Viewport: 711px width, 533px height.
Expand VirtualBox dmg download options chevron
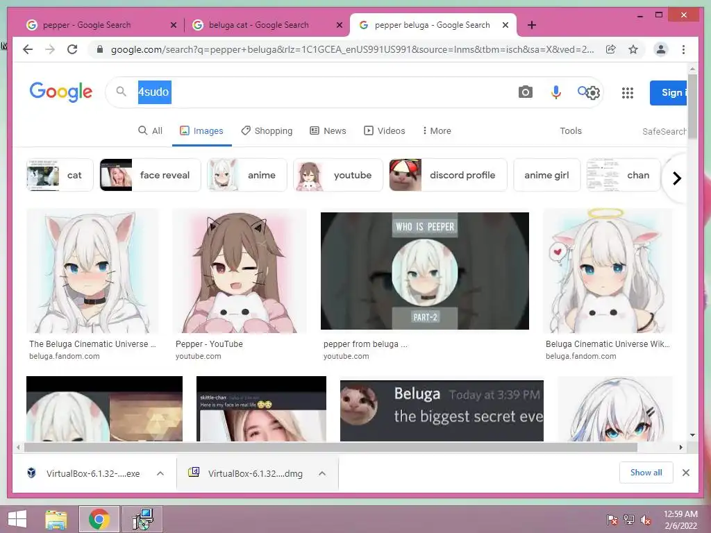tap(322, 473)
